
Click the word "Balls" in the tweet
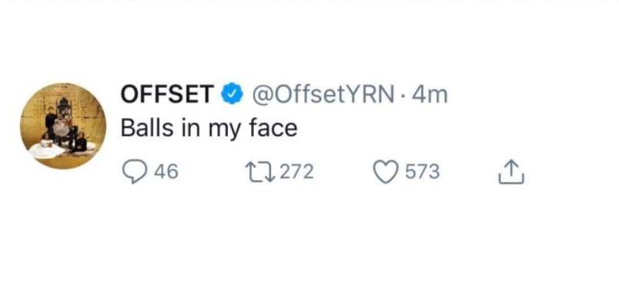[147, 128]
